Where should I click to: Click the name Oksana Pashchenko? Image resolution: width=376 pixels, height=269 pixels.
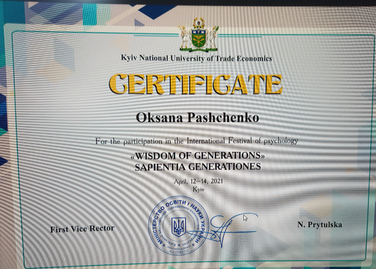197,117
